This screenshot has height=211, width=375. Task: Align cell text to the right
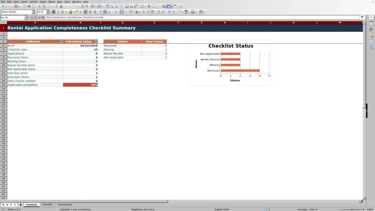click(x=95, y=12)
